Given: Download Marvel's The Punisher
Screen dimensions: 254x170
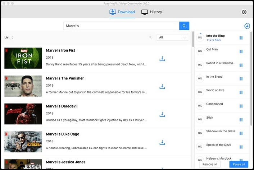Looking at the screenshot, I should click(162, 87).
